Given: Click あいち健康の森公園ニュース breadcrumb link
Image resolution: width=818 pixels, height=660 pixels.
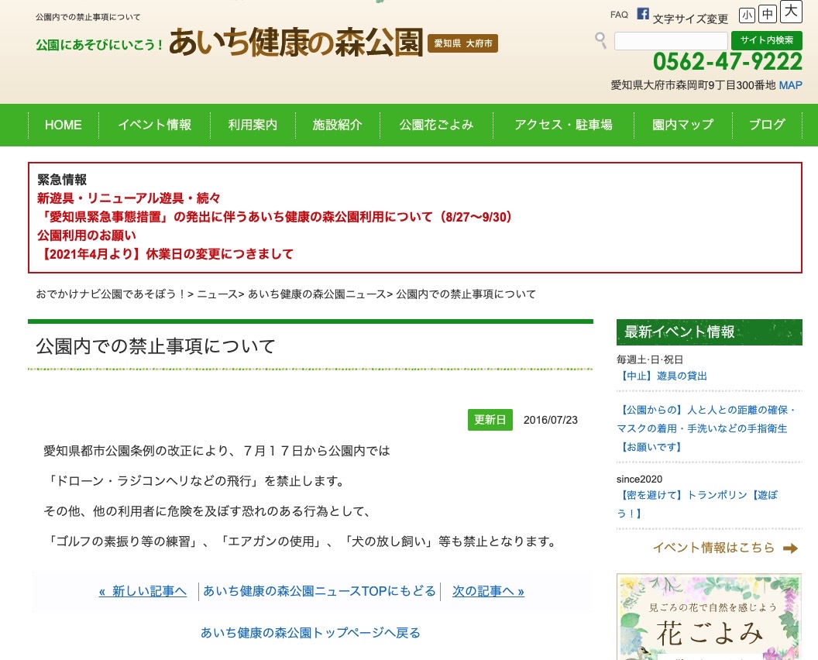Looking at the screenshot, I should coord(317,294).
